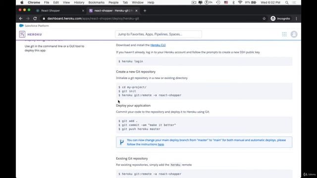
Task: Open the Tab menu
Action: tap(125, 2)
